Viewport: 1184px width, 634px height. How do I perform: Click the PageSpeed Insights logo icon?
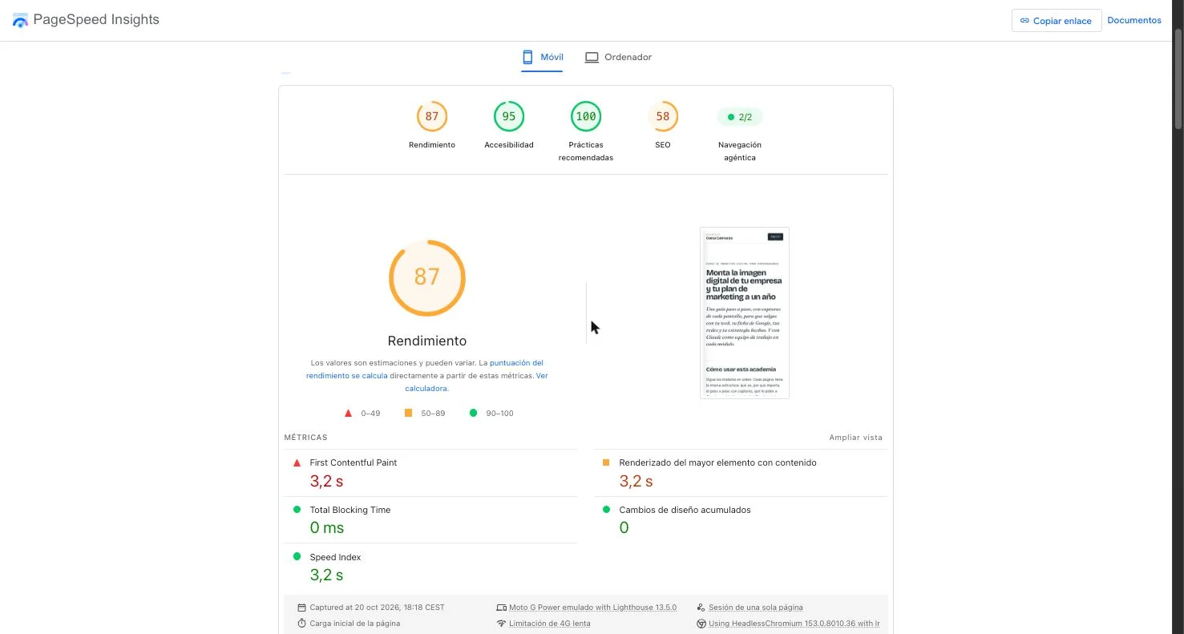pos(20,20)
